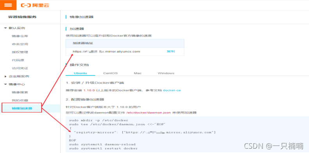Image resolution: width=309 pixels, height=153 pixels.
Task: Open the hamburger menu button
Action: coord(8,5)
